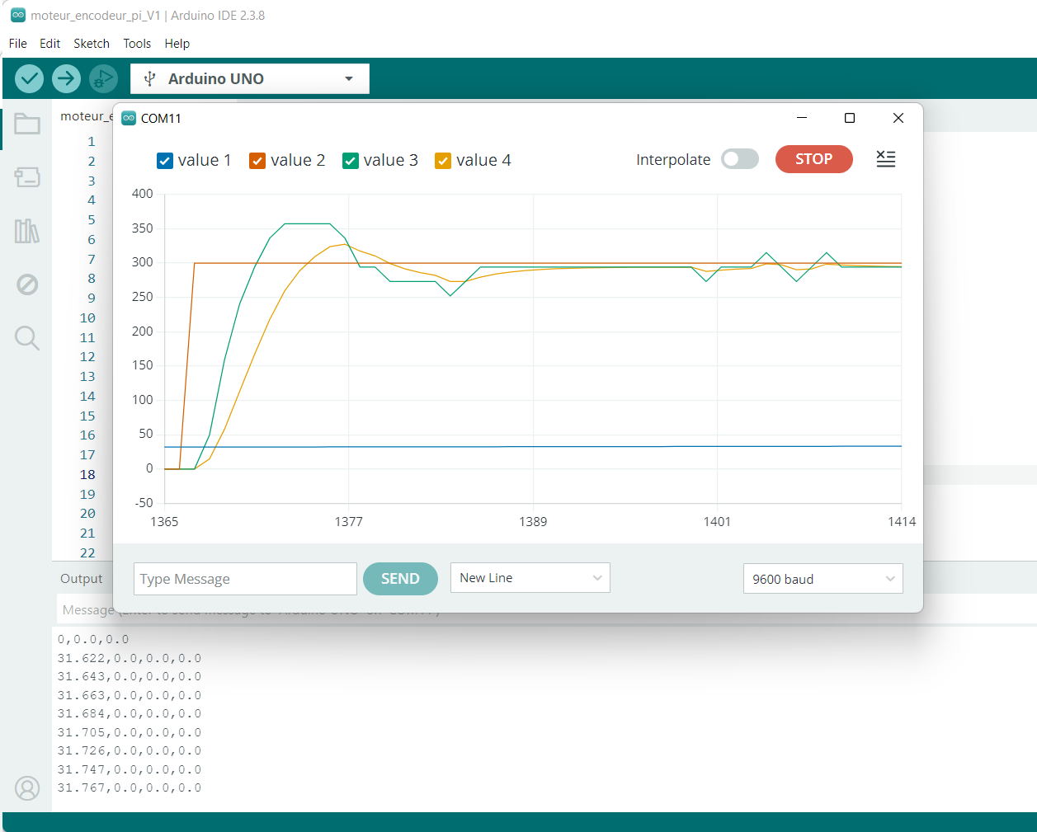Viewport: 1037px width, 832px height.
Task: Open the Sketchbook folder sidebar icon
Action: click(x=27, y=124)
